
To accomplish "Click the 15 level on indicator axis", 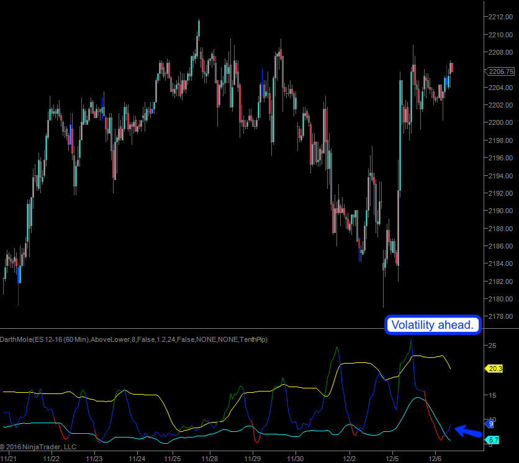I will pyautogui.click(x=491, y=395).
